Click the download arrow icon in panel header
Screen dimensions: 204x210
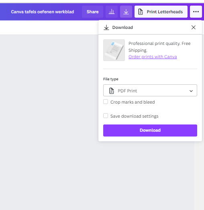pos(106,27)
